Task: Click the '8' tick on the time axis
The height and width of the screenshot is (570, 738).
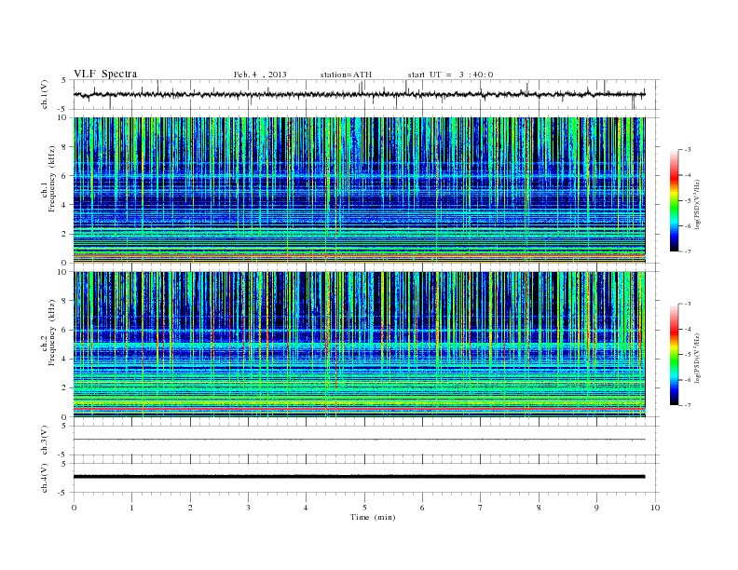Action: click(x=539, y=508)
